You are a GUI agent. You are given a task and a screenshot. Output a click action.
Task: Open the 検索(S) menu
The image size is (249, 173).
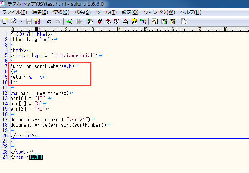pyautogui.click(x=83, y=12)
